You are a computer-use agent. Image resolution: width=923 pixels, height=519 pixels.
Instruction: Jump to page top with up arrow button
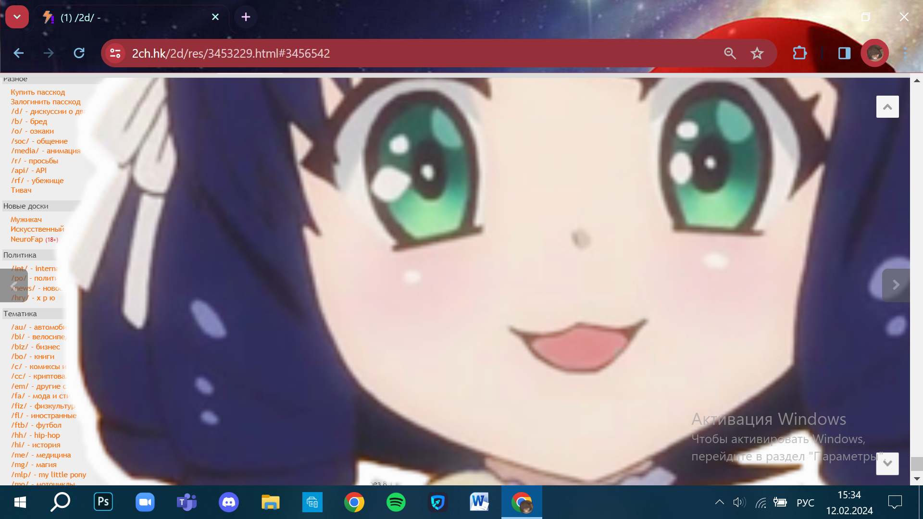[x=887, y=107]
